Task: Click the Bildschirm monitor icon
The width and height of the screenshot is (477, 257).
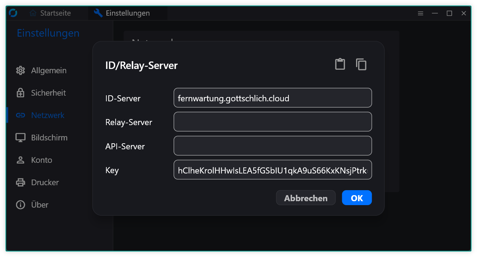Action: click(21, 138)
